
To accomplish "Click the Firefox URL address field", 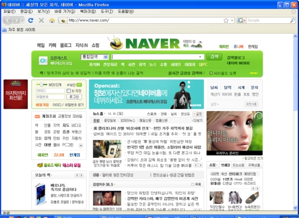I will [x=145, y=20].
